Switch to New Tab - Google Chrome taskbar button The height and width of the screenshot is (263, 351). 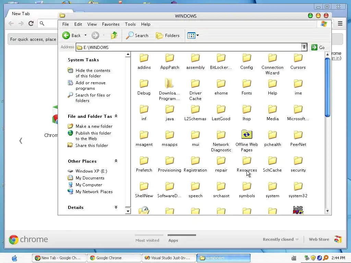coord(59,258)
